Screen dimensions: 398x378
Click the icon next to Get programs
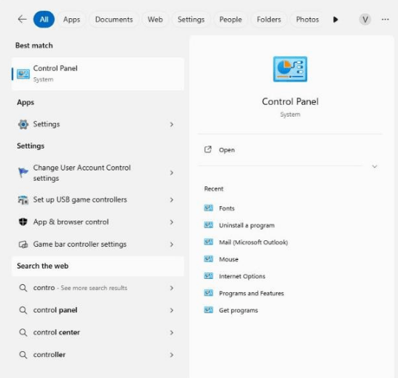click(x=209, y=310)
